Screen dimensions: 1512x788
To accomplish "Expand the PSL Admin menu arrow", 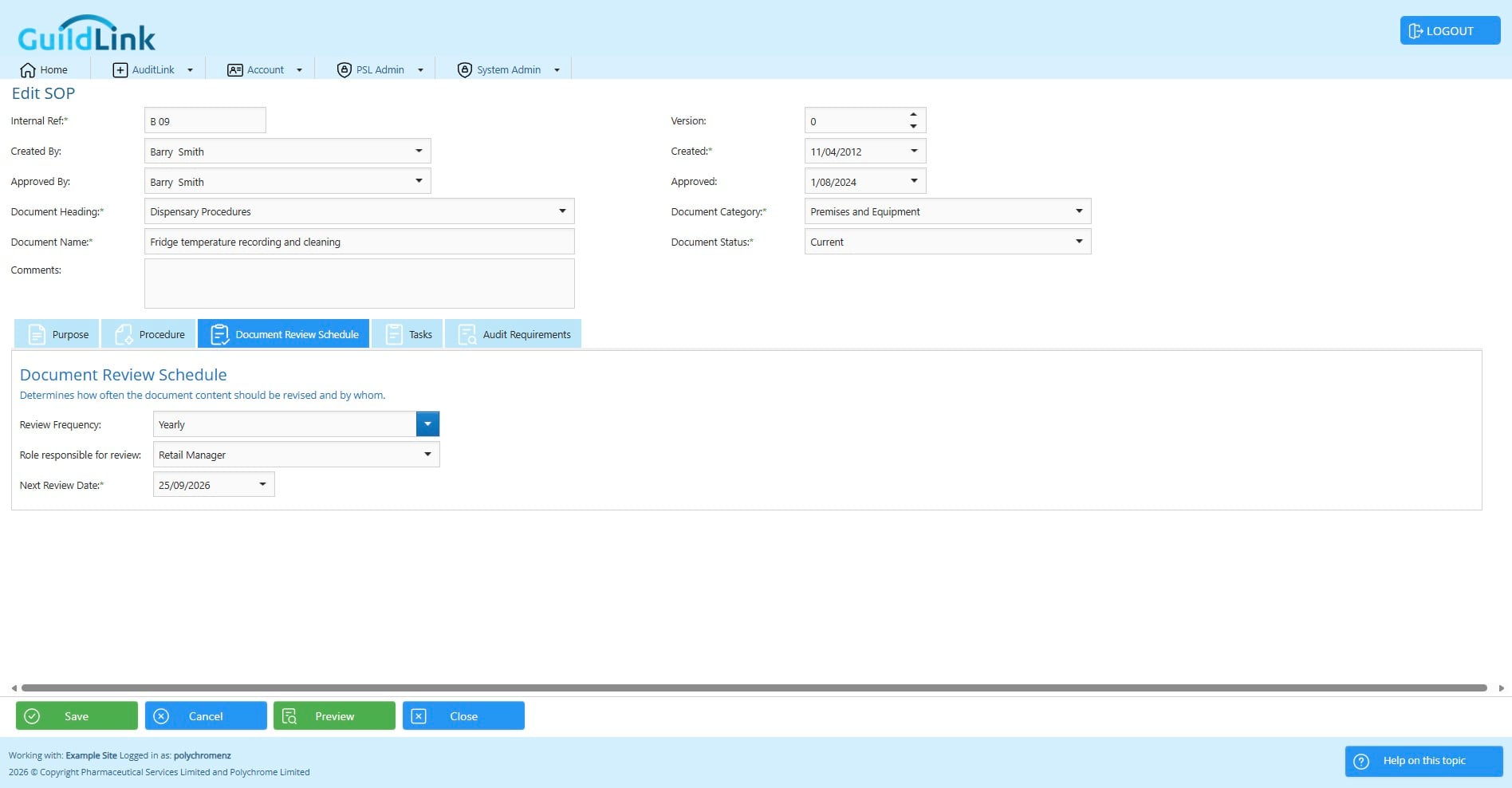I will pos(420,70).
